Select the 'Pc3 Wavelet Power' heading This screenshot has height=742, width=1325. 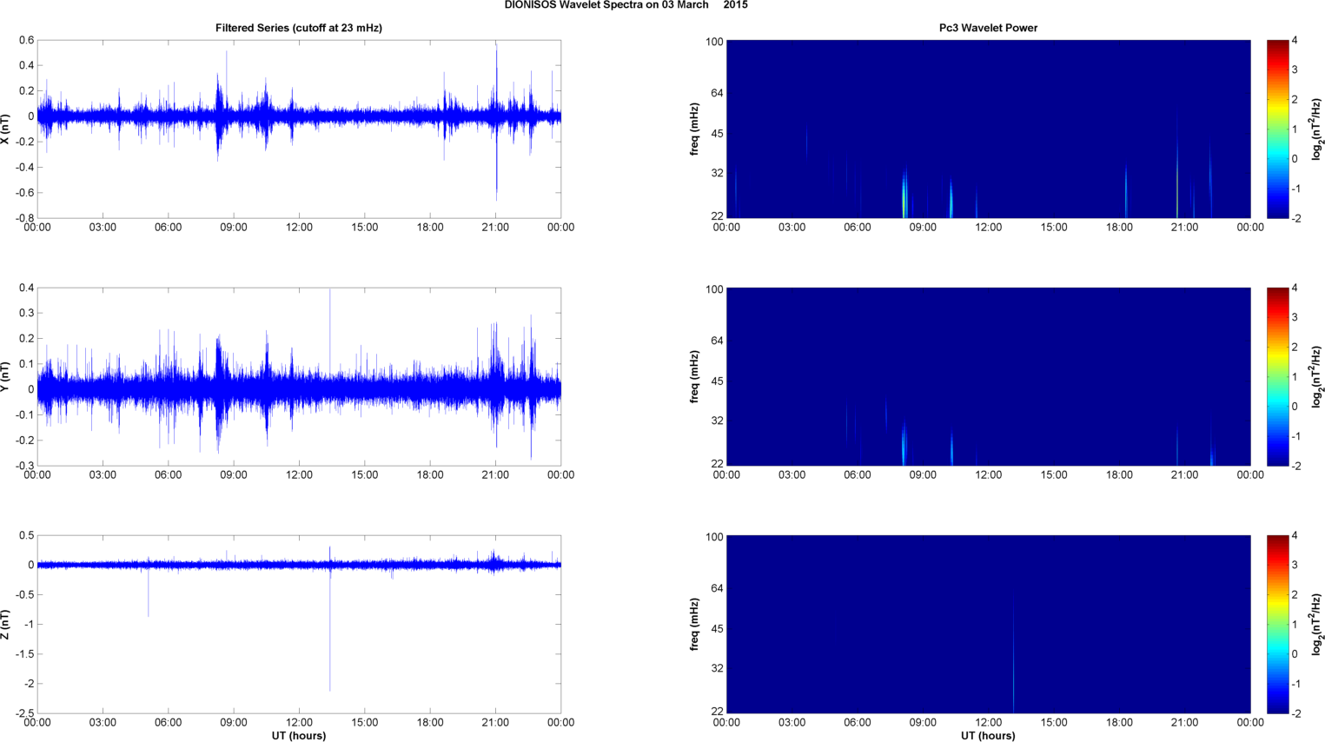988,28
